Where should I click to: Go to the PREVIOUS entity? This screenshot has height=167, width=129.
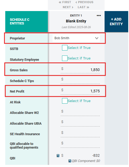click(x=84, y=2)
